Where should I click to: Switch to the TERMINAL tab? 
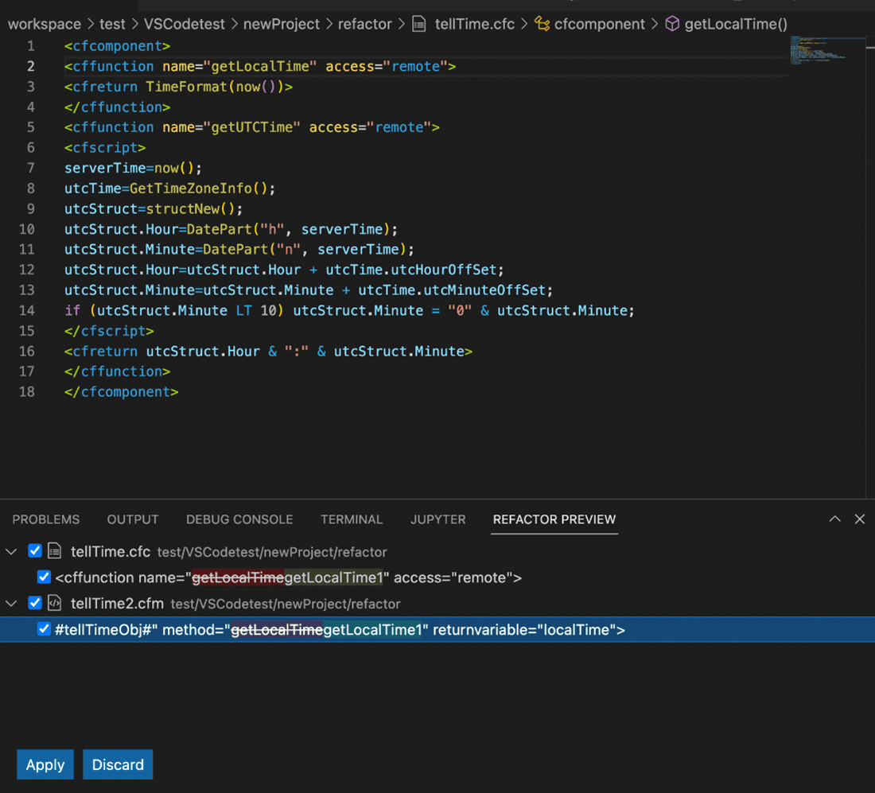click(352, 519)
